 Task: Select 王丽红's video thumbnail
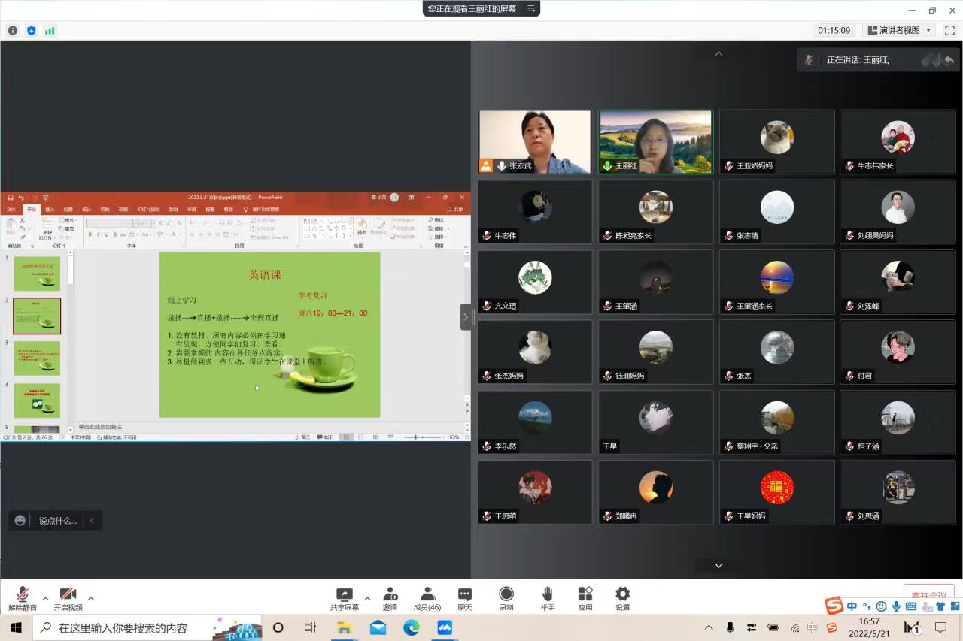coord(655,142)
